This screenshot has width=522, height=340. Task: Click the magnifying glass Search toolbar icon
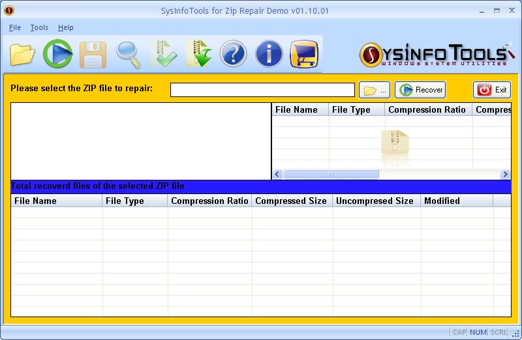click(x=129, y=54)
